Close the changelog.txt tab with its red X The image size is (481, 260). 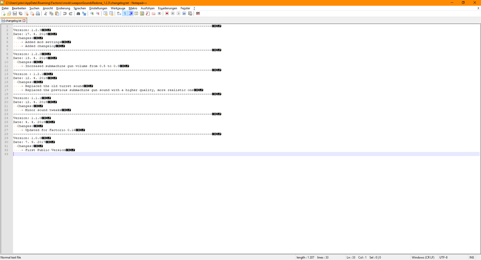point(24,21)
